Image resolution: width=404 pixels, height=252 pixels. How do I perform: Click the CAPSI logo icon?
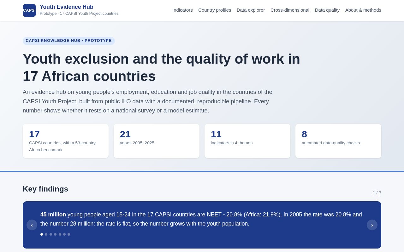[29, 10]
